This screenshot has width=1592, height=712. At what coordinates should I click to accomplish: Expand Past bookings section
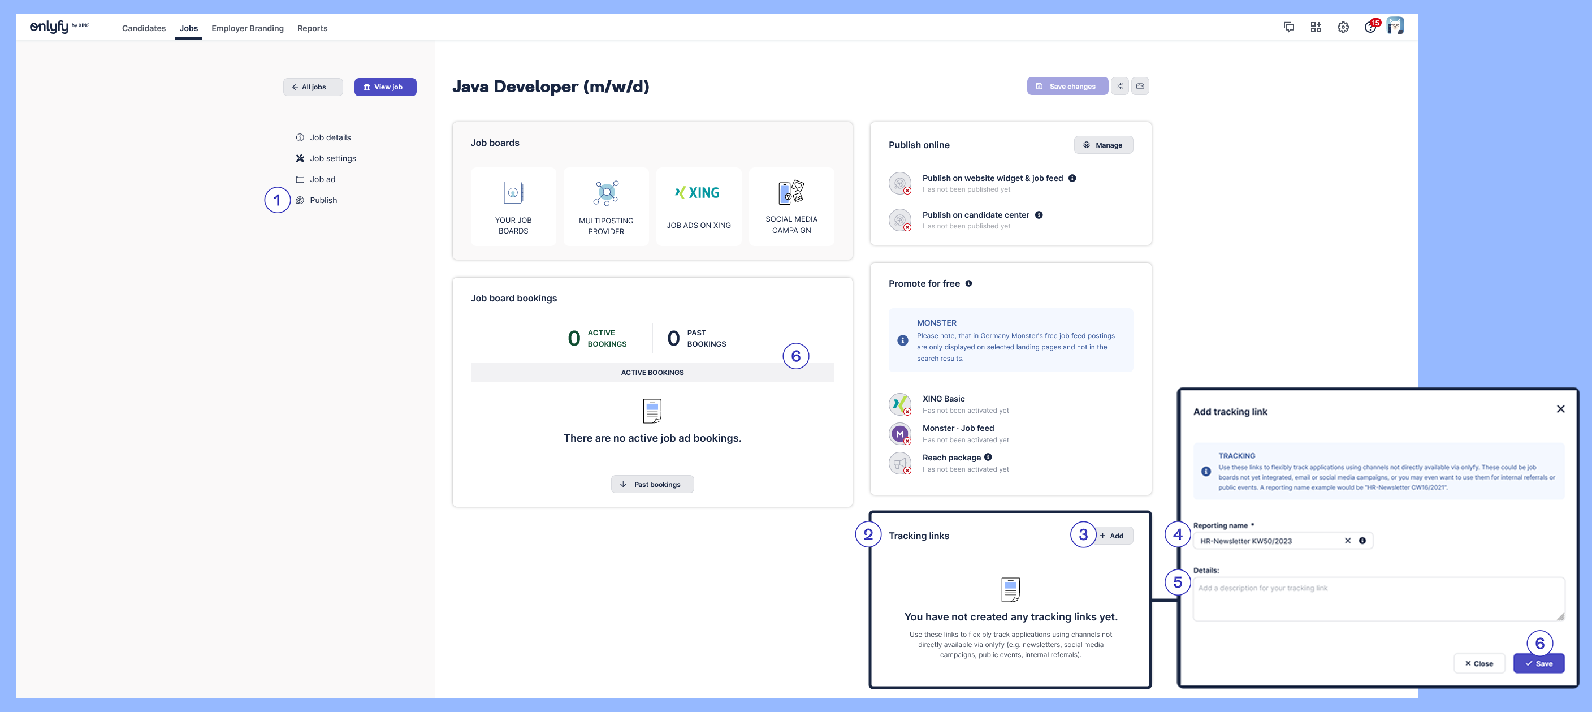(652, 485)
